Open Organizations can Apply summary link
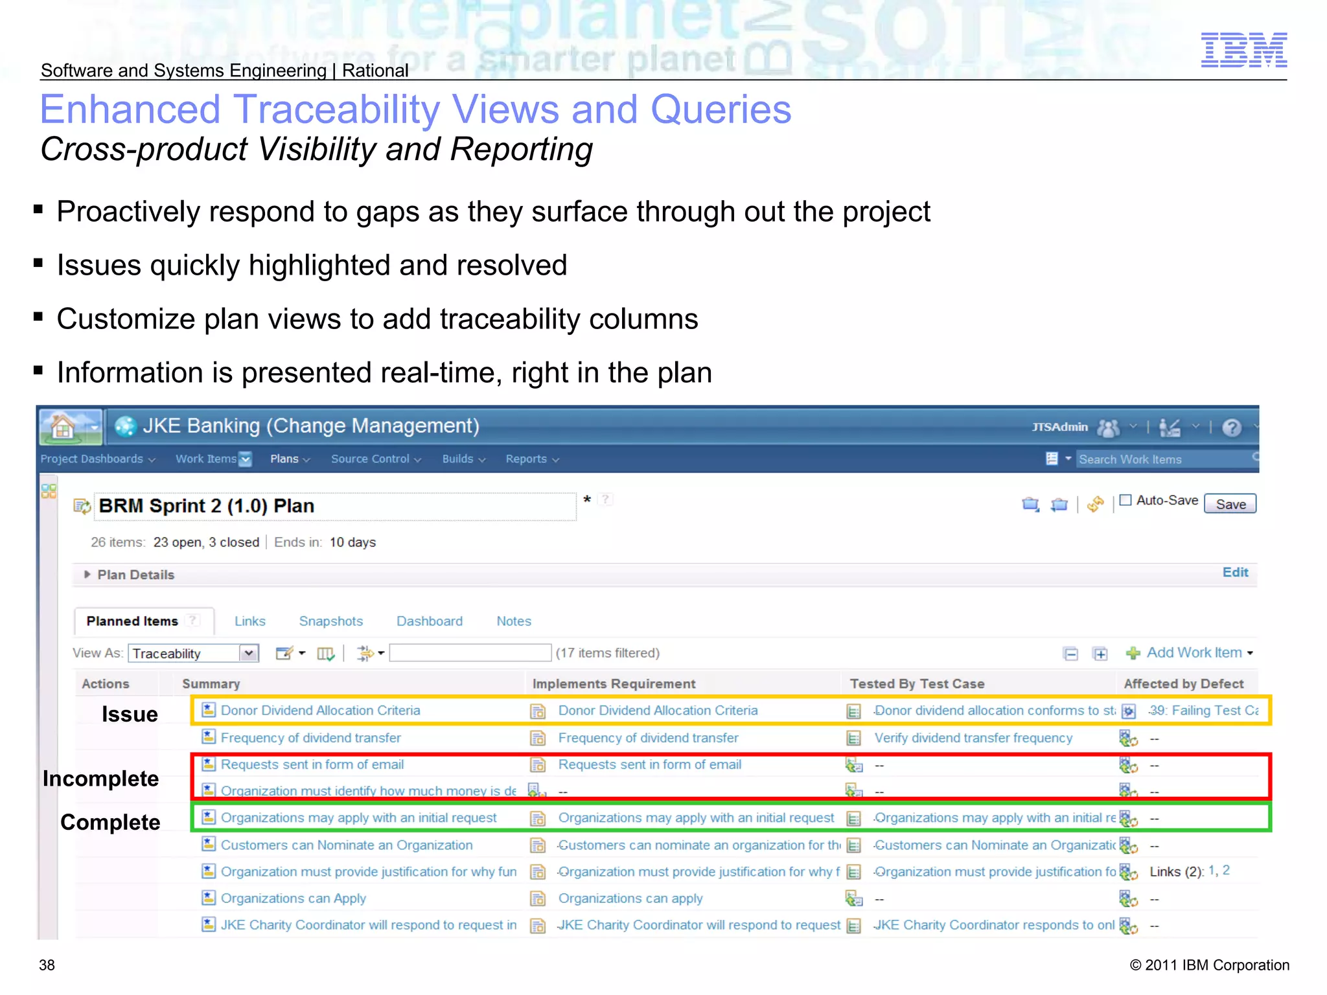Image resolution: width=1327 pixels, height=995 pixels. click(294, 898)
